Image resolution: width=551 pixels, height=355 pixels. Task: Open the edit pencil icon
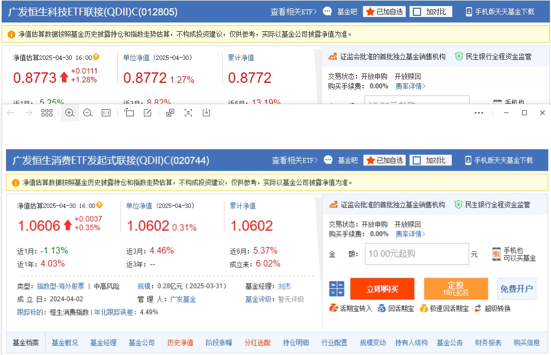tap(147, 112)
